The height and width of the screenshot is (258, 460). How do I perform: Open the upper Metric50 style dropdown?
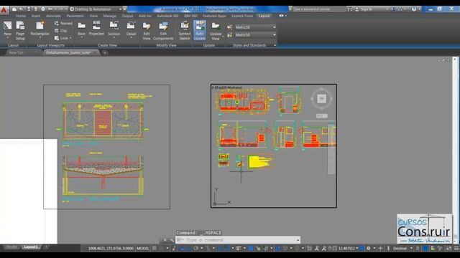pyautogui.click(x=255, y=27)
